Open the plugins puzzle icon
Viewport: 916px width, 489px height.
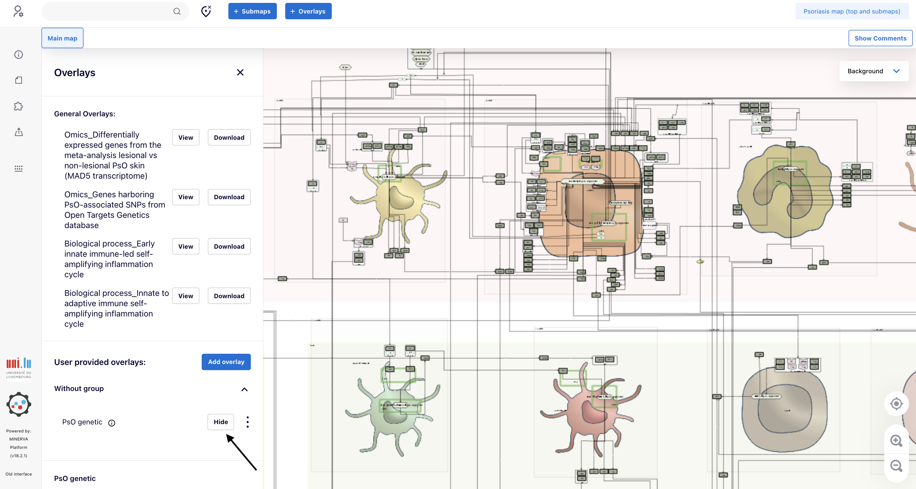(19, 106)
